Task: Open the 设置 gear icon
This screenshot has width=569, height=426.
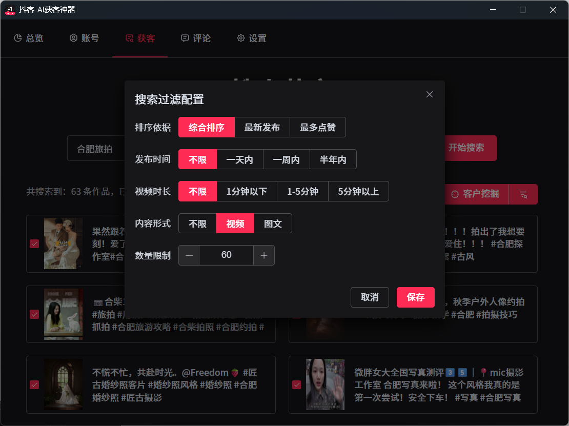Action: [240, 38]
